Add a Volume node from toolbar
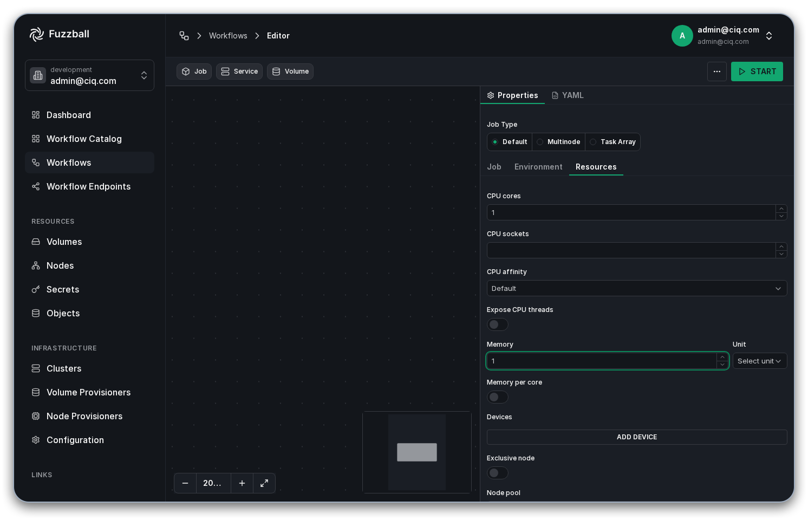The height and width of the screenshot is (520, 808). click(290, 71)
